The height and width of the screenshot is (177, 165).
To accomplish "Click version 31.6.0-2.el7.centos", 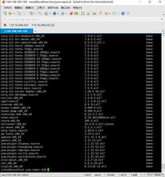I will 99,124.
